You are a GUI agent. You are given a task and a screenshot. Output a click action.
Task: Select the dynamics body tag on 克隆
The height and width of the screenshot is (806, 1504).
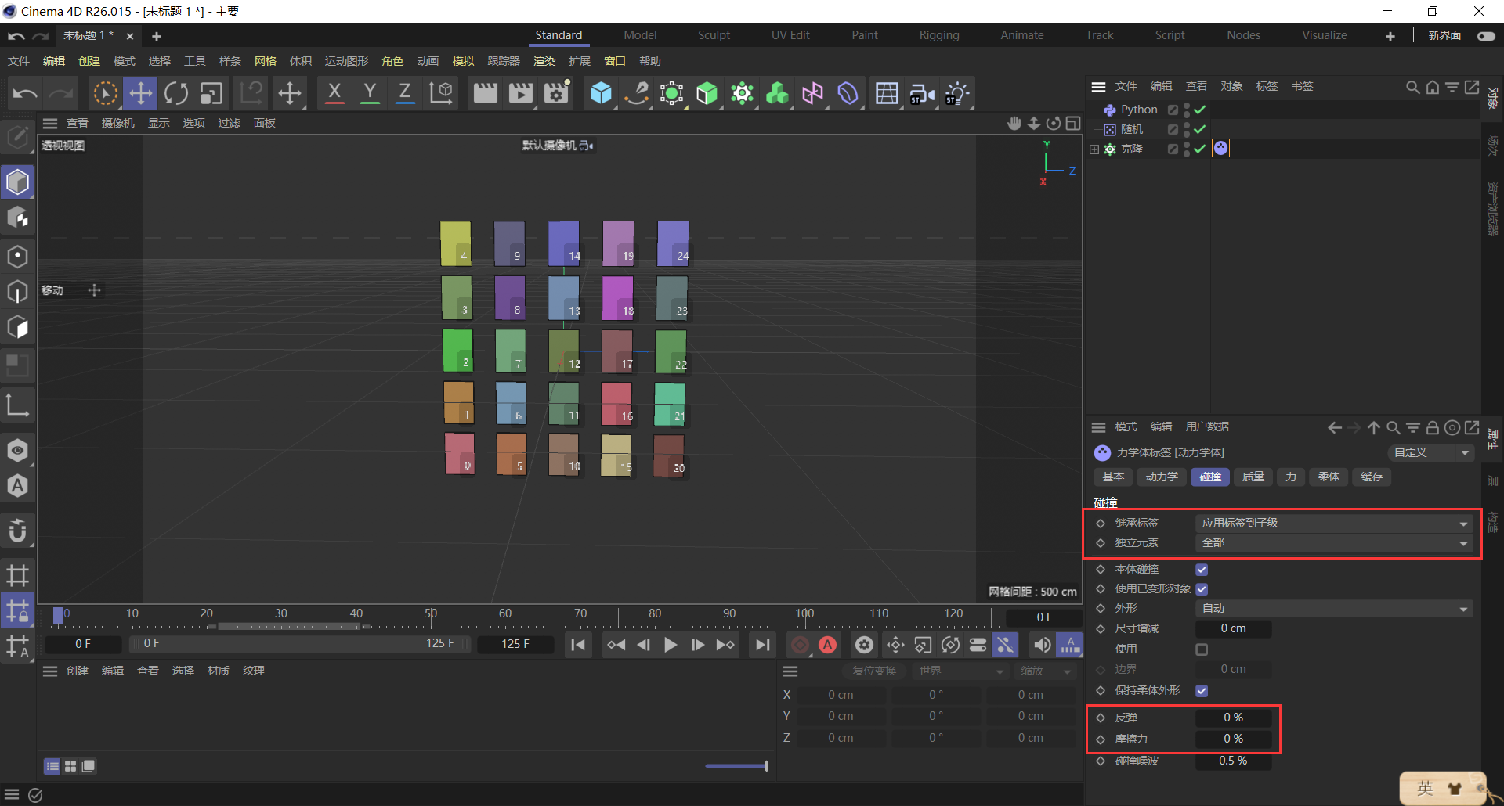[1220, 149]
